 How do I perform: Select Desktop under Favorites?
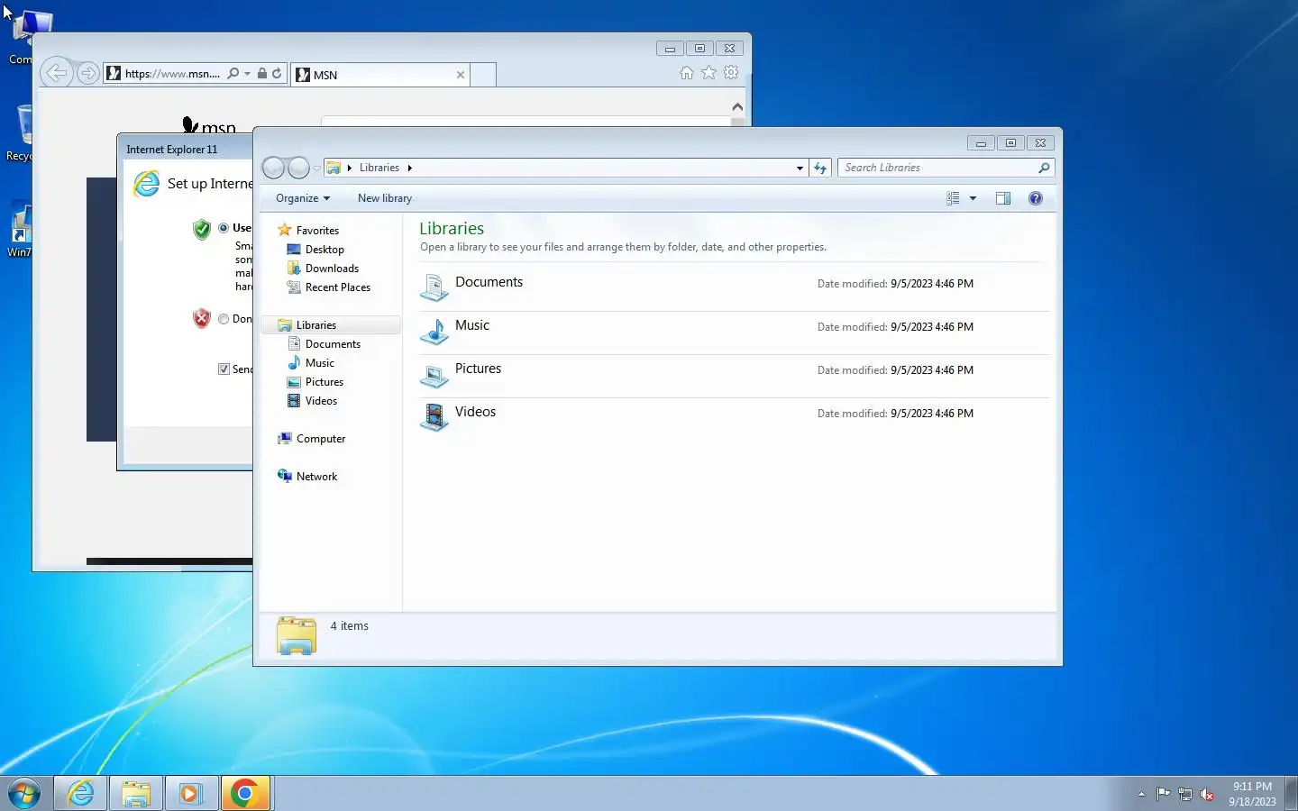(324, 250)
